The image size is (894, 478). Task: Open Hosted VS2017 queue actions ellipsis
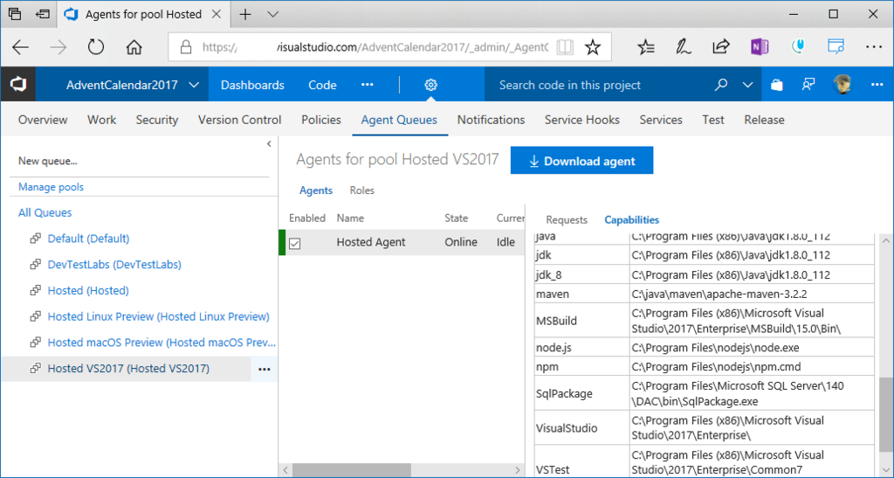[x=264, y=369]
